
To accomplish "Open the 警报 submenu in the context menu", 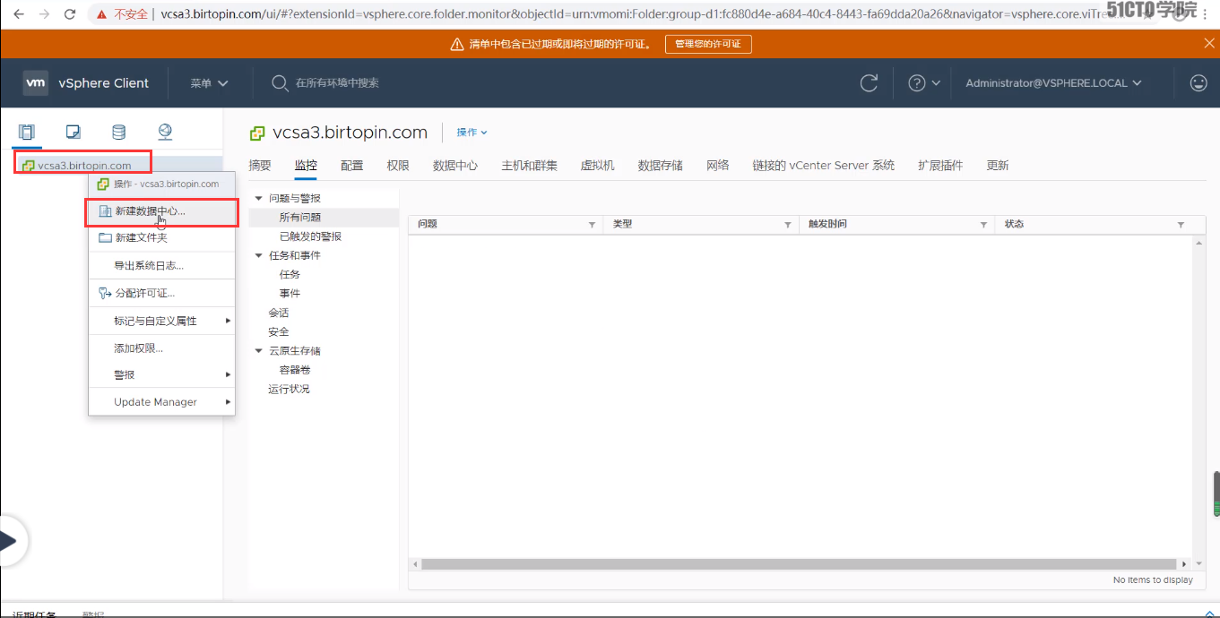I will point(161,374).
